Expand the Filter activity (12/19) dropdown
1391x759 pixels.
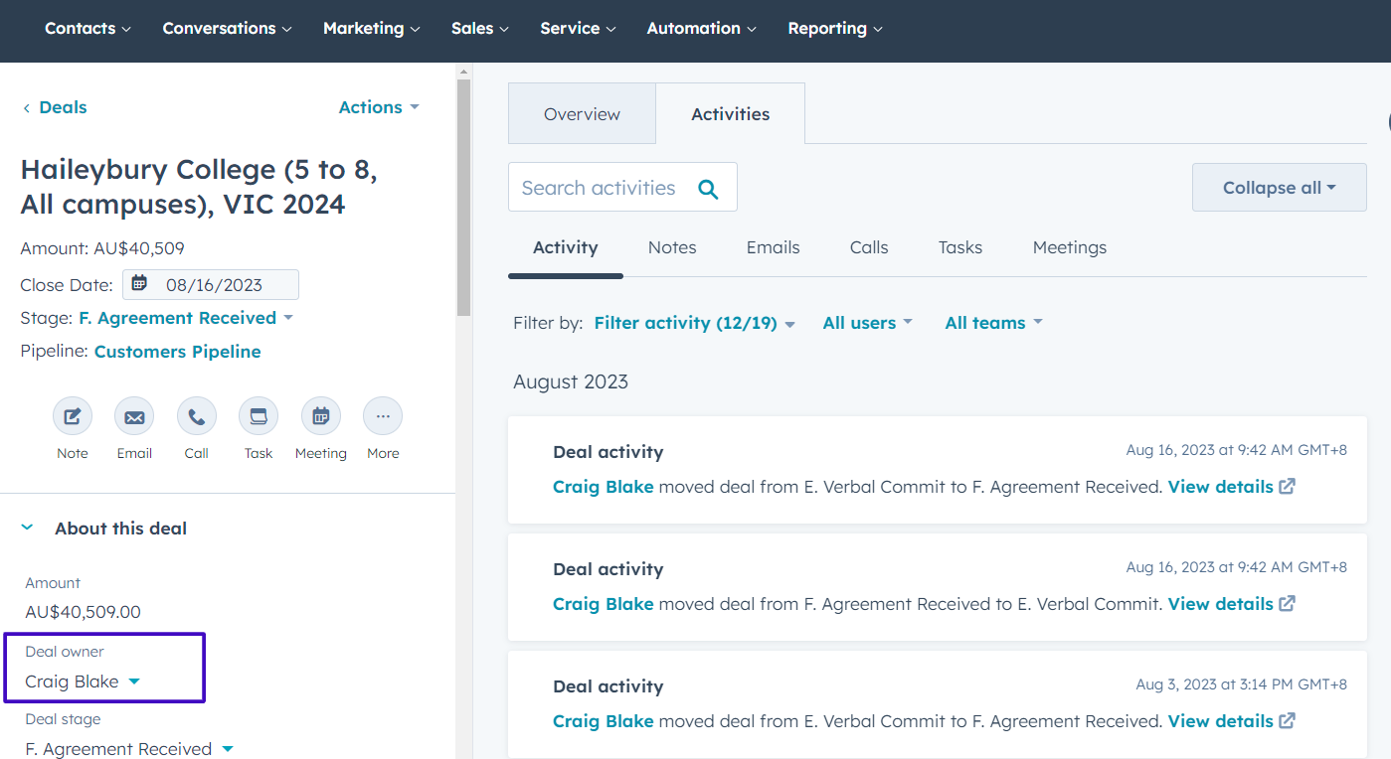point(694,323)
